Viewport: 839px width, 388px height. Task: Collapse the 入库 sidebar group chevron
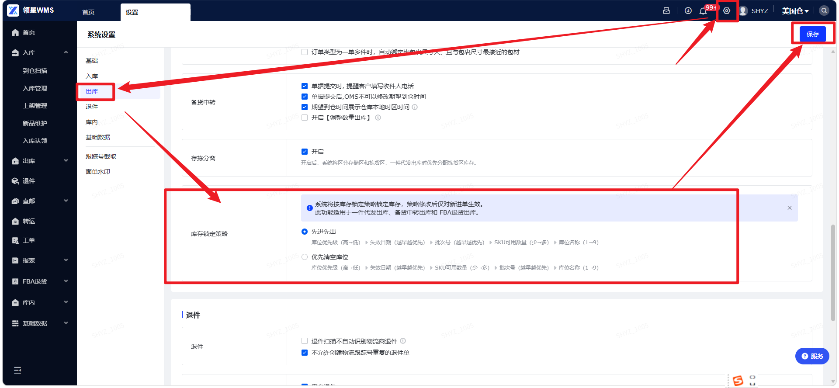[x=66, y=52]
